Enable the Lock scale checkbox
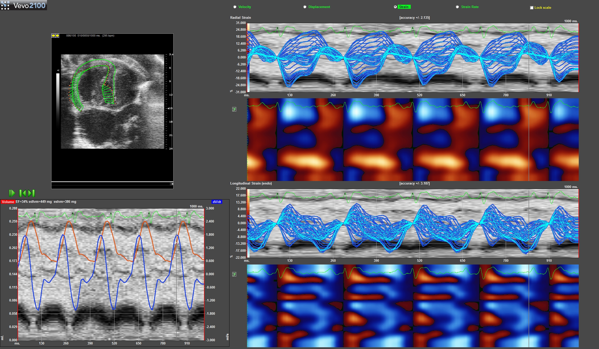The image size is (599, 349). tap(531, 8)
